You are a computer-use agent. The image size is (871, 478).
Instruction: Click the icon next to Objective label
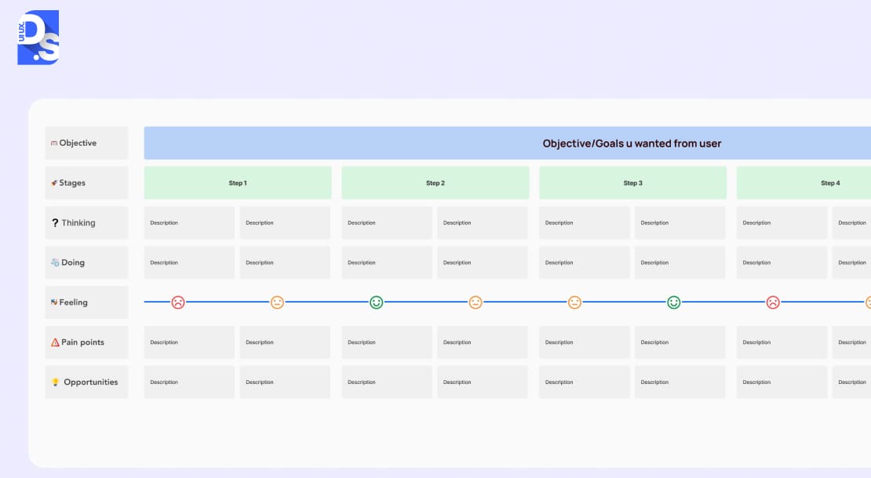coord(54,143)
